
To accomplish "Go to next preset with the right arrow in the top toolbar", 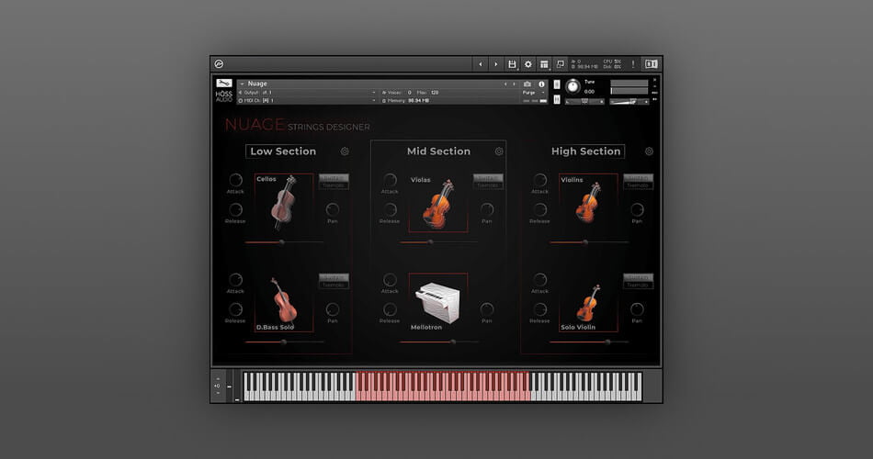I will pos(496,64).
